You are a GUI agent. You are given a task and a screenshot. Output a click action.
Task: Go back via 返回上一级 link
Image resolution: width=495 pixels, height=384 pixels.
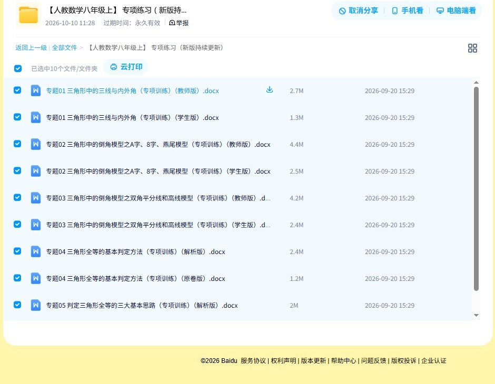pyautogui.click(x=31, y=48)
